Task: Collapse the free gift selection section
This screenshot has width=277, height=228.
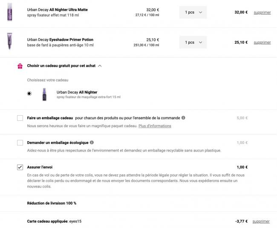Action: 100,66
